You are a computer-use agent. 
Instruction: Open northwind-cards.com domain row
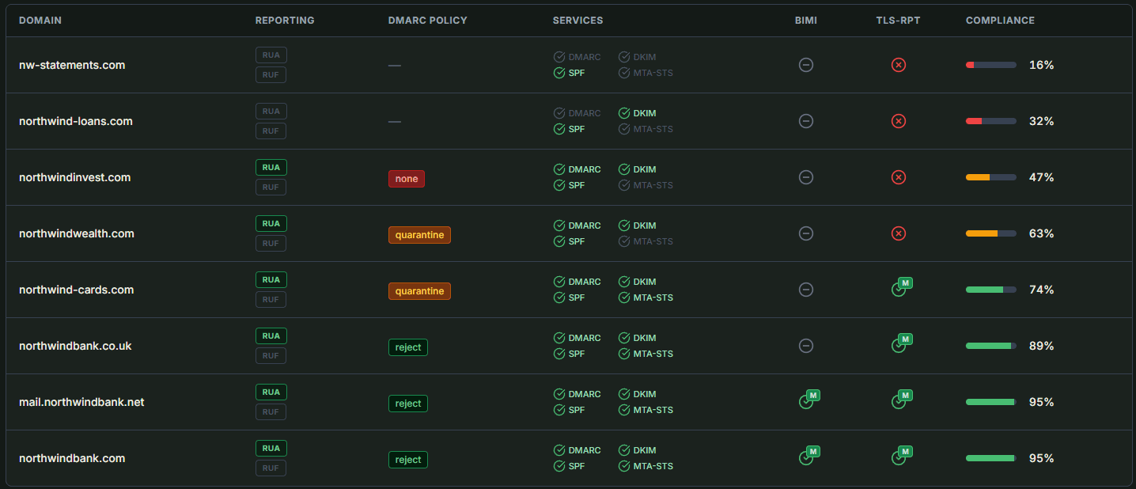pyautogui.click(x=569, y=290)
